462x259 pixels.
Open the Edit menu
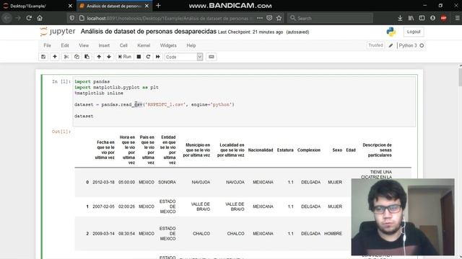[x=65, y=45]
